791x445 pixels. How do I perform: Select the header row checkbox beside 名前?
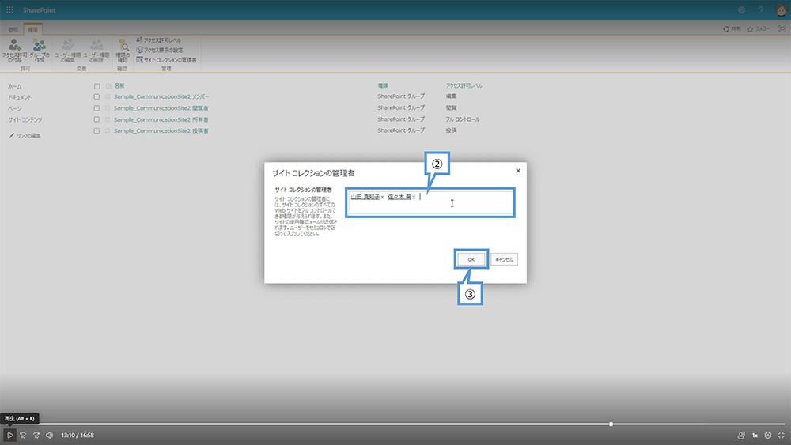click(97, 86)
